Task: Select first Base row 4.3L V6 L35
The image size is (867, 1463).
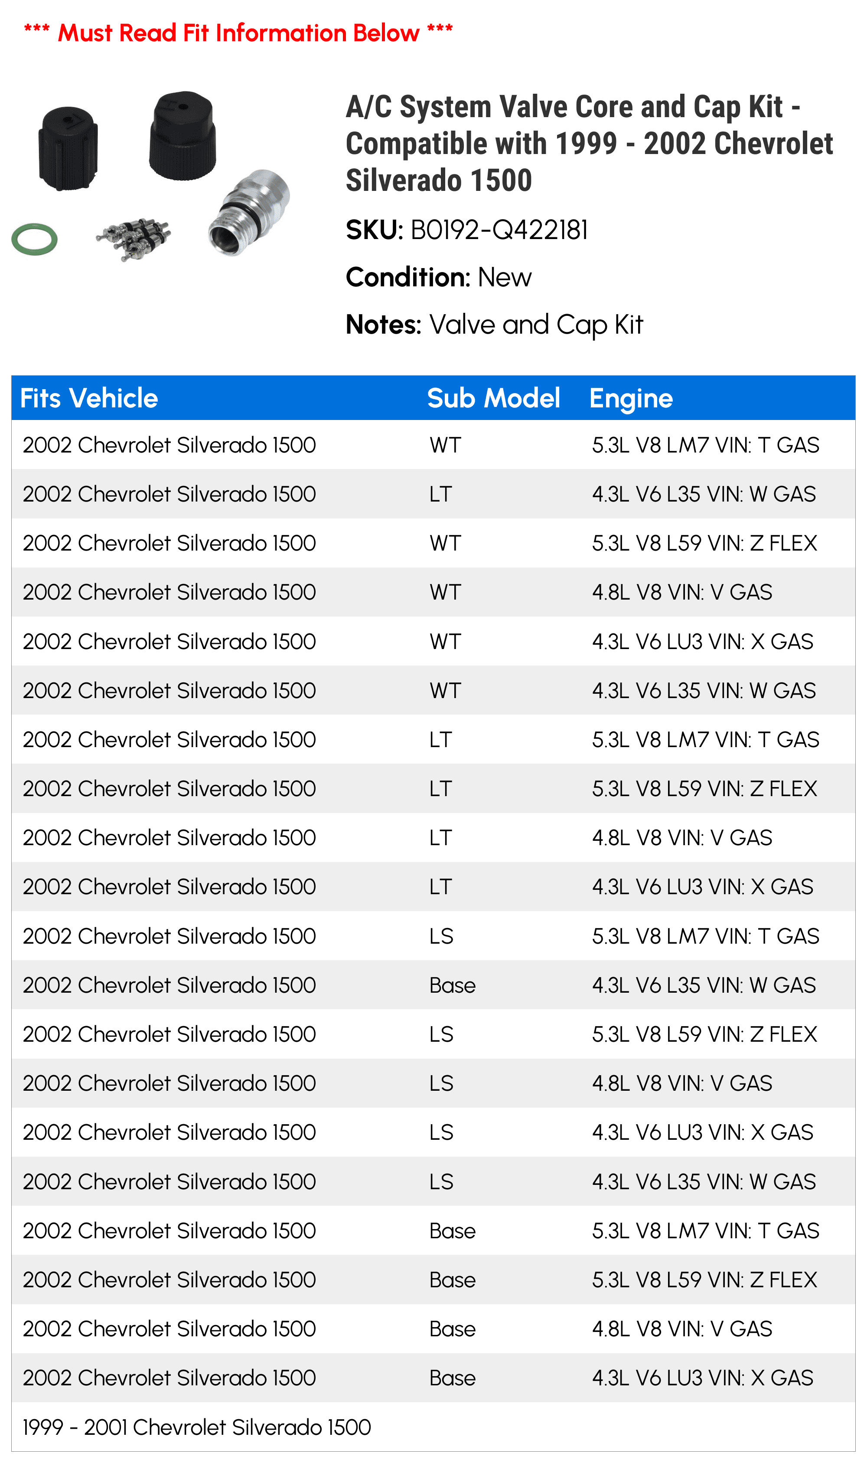Action: point(433,985)
